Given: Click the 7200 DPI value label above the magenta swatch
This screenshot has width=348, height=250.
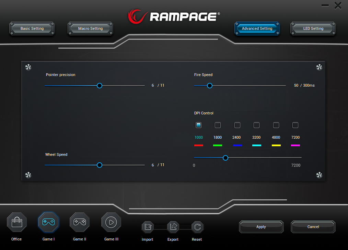Looking at the screenshot, I should [295, 137].
